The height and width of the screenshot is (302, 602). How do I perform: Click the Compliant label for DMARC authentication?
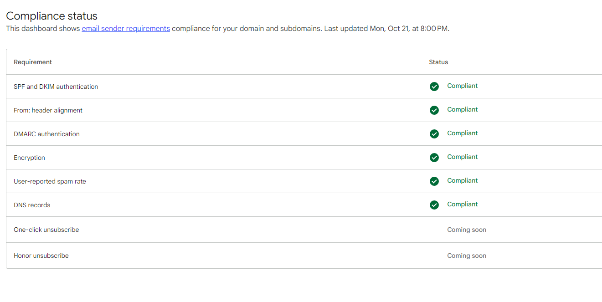462,133
